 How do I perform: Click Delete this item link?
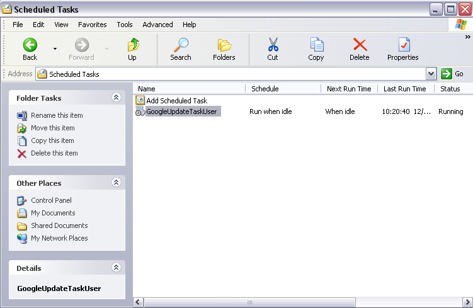[x=54, y=153]
